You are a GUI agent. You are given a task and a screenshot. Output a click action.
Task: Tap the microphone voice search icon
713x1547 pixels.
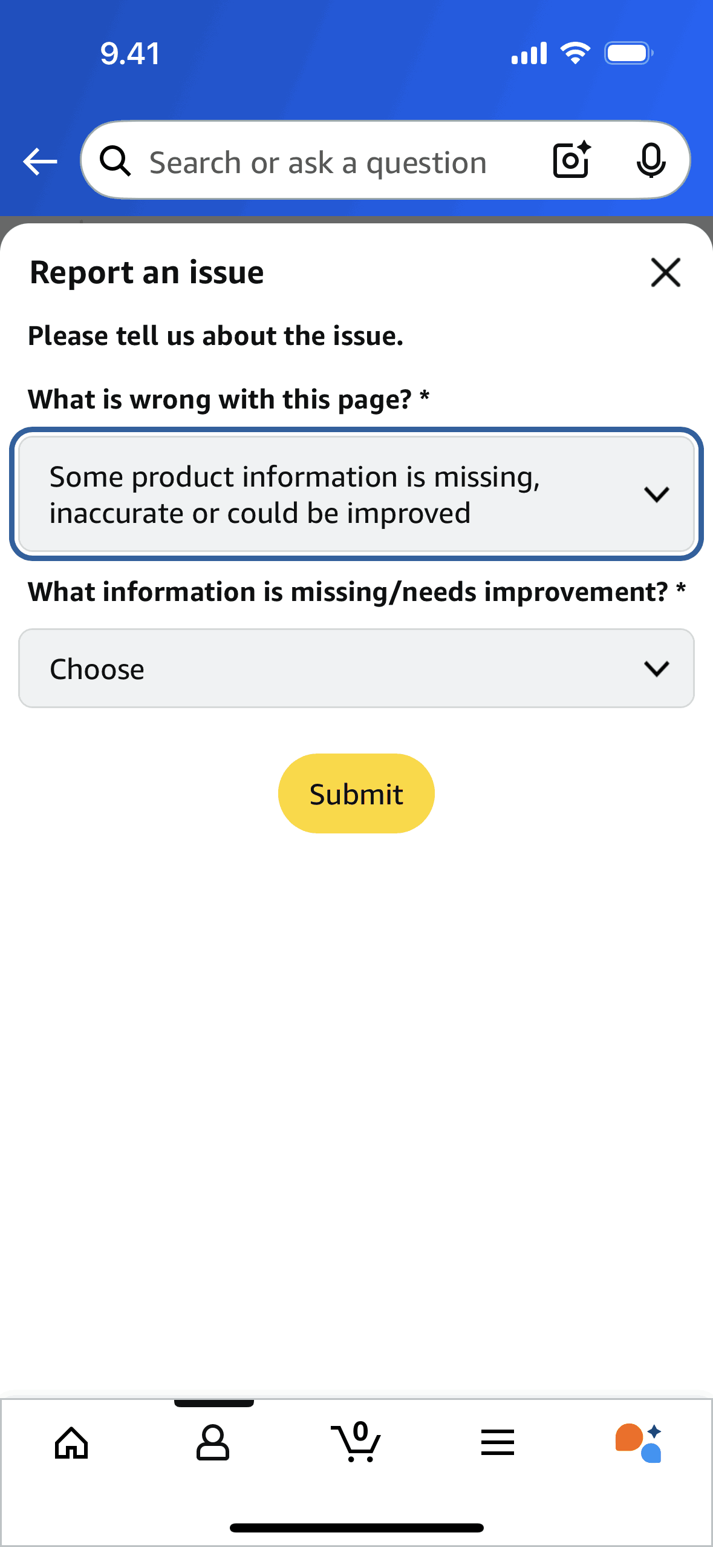coord(651,160)
